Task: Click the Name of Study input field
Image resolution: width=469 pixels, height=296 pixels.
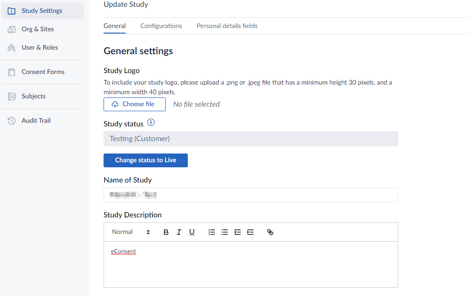Action: click(251, 195)
